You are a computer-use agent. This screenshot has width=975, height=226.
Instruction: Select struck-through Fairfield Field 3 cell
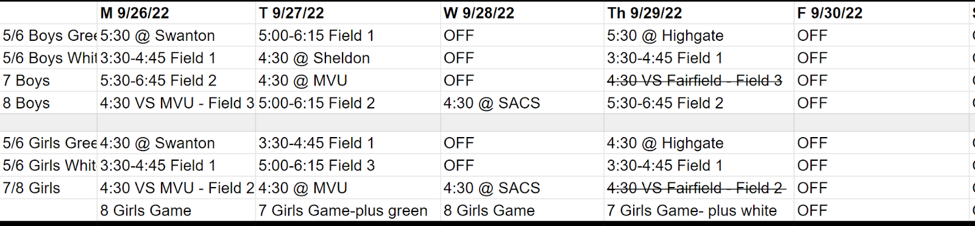(699, 80)
